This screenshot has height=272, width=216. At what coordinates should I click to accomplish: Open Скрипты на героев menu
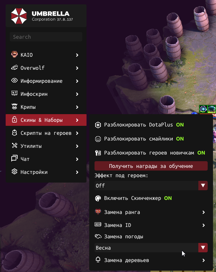pos(46,133)
